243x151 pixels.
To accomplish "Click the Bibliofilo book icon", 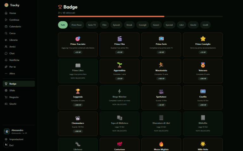I will [x=203, y=118].
